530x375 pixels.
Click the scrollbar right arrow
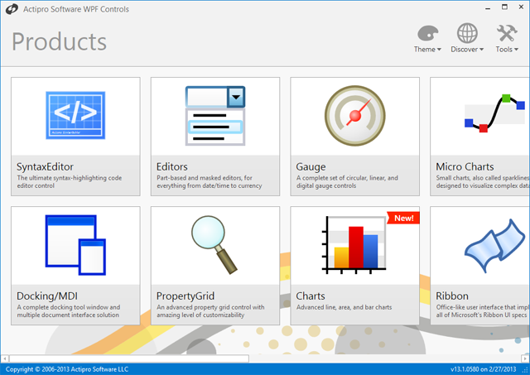(x=525, y=358)
